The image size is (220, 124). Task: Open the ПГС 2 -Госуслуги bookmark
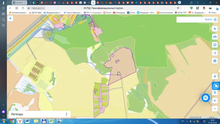coord(92,13)
